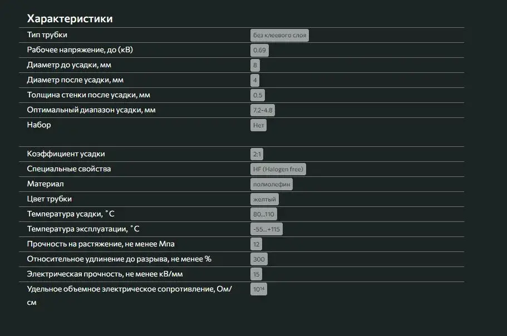The height and width of the screenshot is (336, 507).
Task: Click the 'Характеристики' heading
Action: [x=70, y=18]
